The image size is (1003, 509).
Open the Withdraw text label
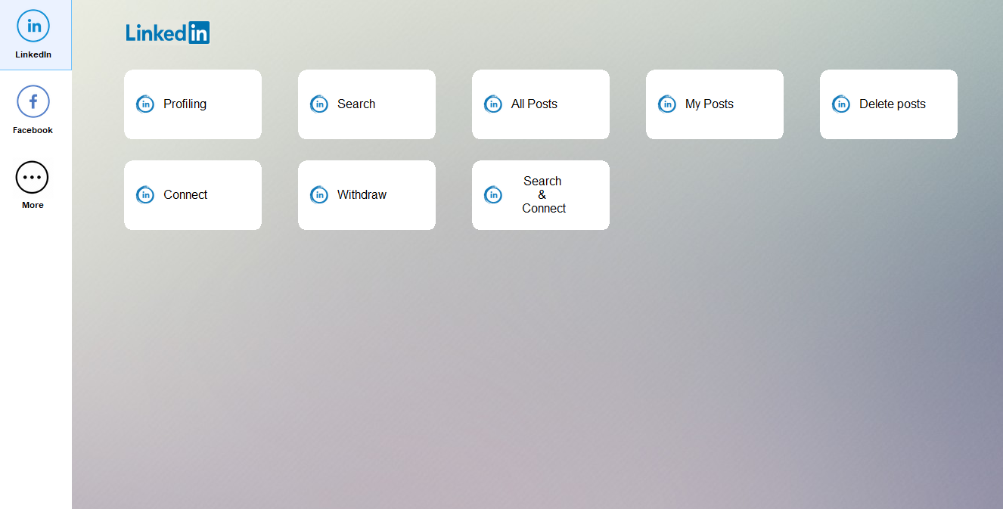pyautogui.click(x=362, y=195)
